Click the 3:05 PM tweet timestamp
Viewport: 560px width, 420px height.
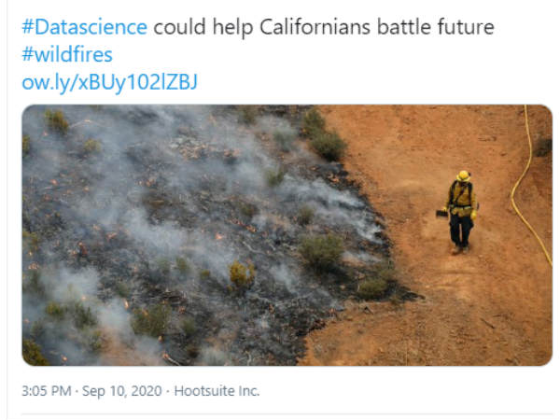[47, 391]
